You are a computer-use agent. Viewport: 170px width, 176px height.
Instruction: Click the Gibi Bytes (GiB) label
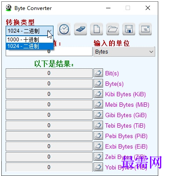126,115
